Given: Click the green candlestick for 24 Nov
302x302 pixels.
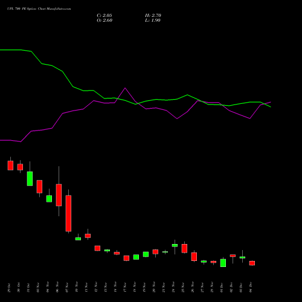Looking at the screenshot, I should (x=175, y=245).
